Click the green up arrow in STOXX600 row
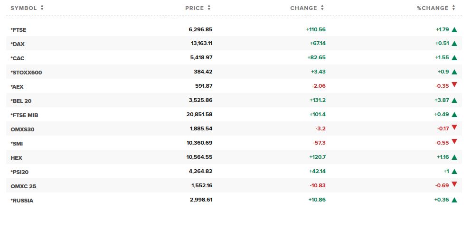This screenshot has height=229, width=471. pos(454,72)
